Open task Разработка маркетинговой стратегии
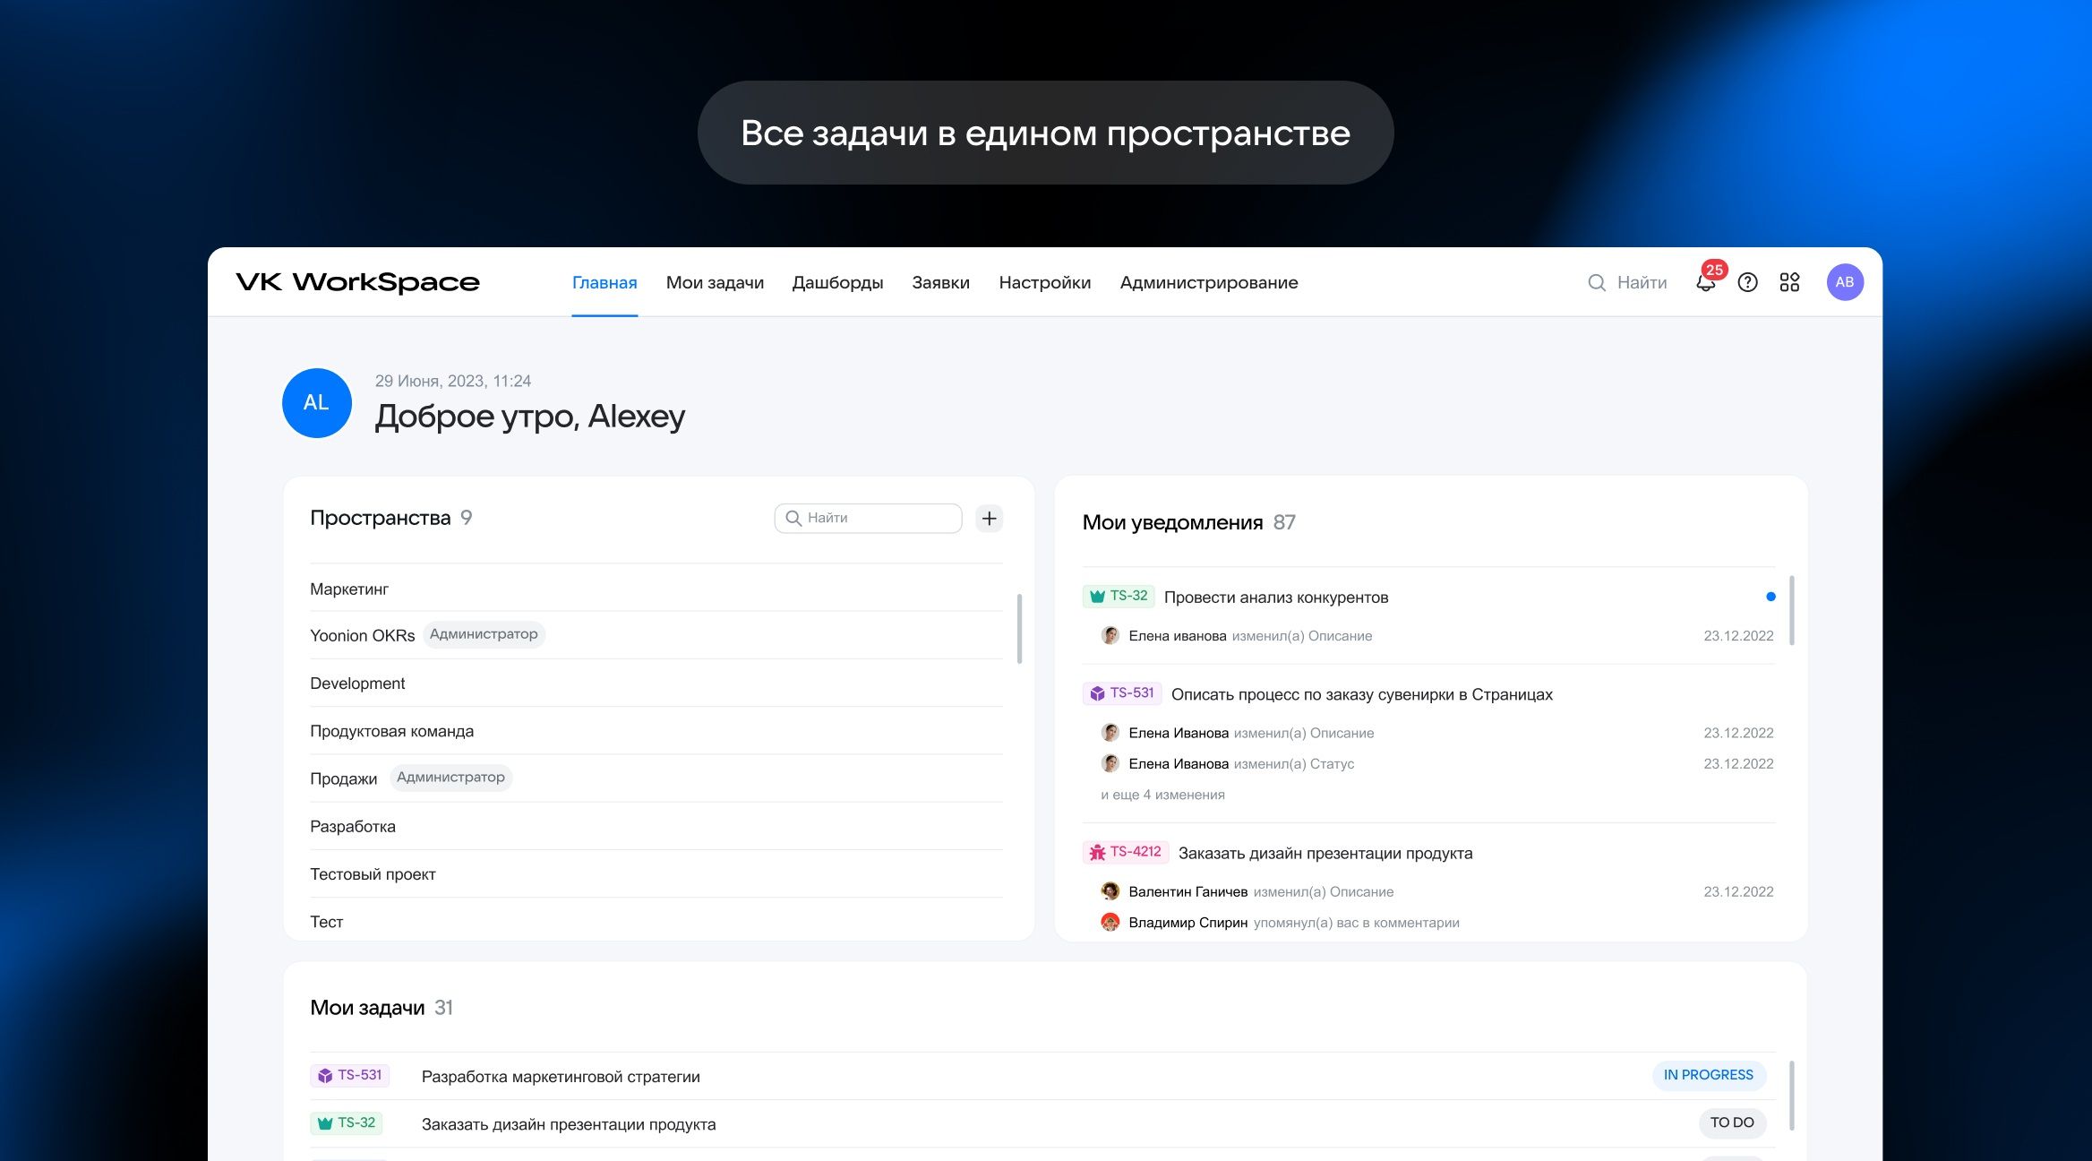The width and height of the screenshot is (2092, 1161). coord(561,1077)
